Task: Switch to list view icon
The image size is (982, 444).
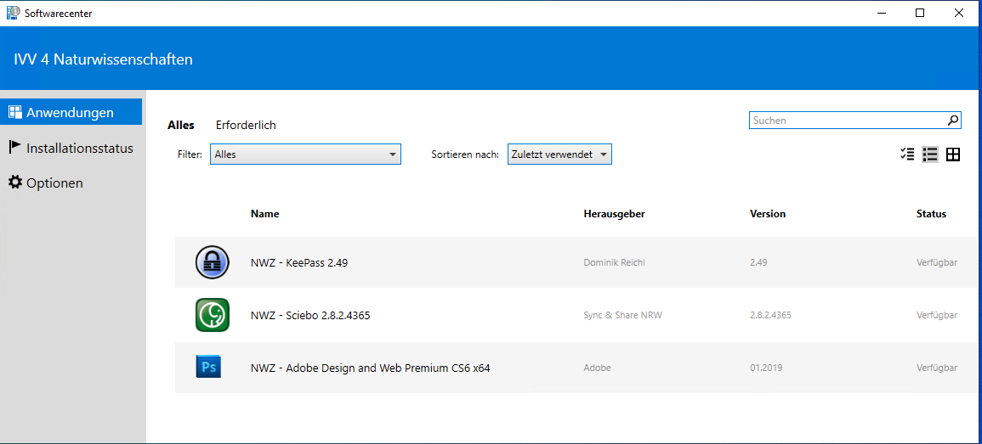Action: [930, 155]
